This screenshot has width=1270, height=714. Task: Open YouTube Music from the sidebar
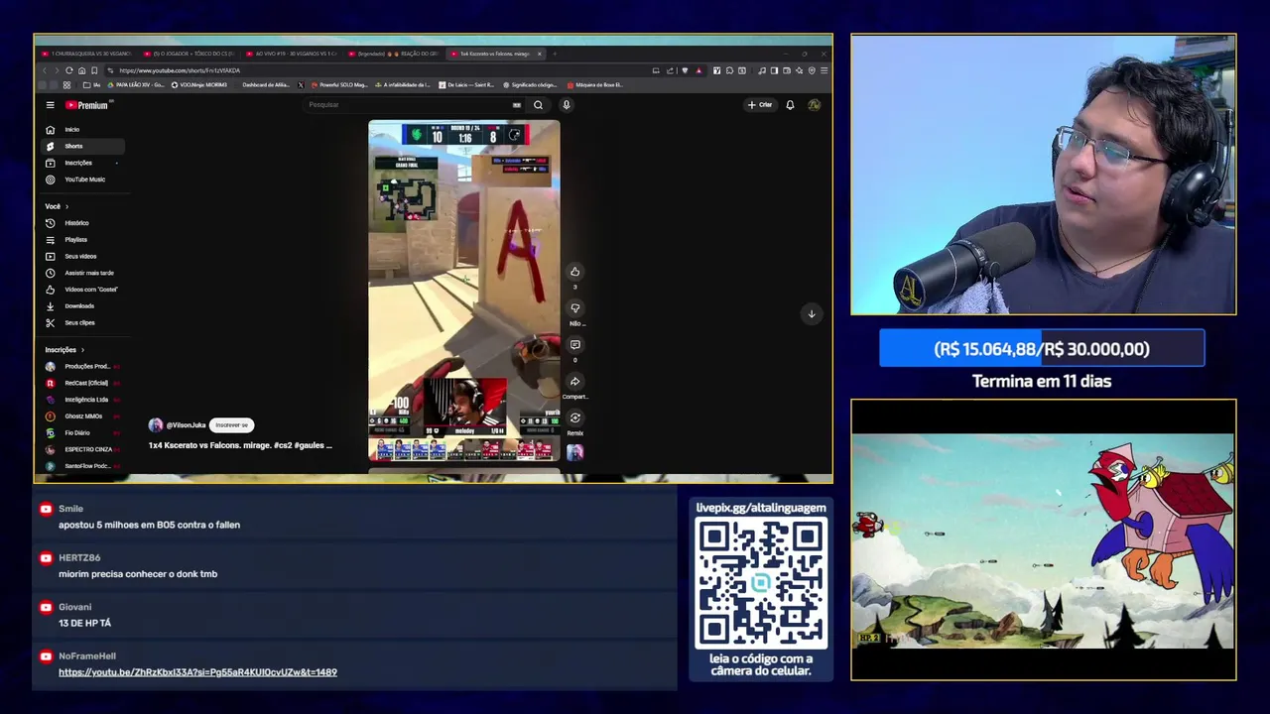click(83, 179)
